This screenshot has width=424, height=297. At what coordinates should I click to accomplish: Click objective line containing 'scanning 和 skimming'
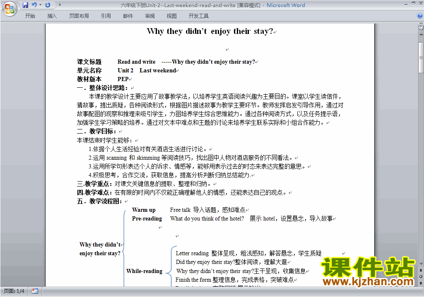[x=190, y=158]
